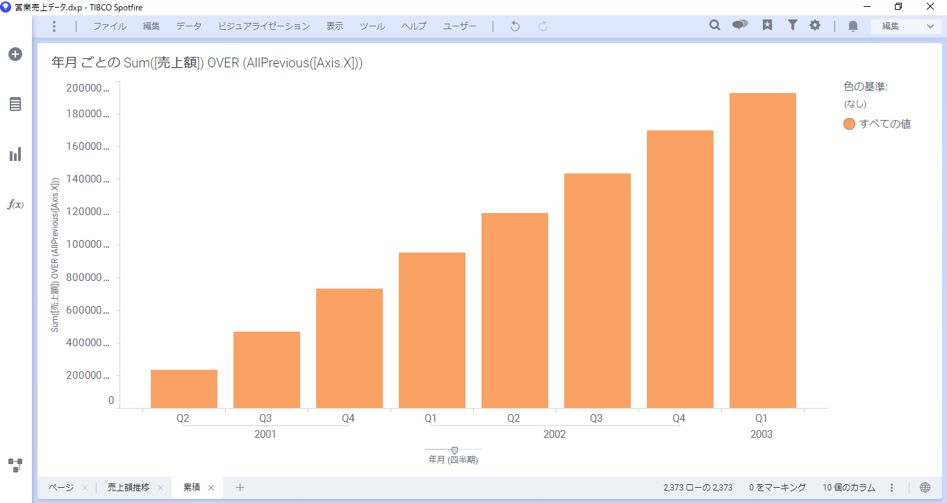Screen dimensions: 947x503
Task: Click the 10 個のカラム status text
Action: click(x=849, y=488)
